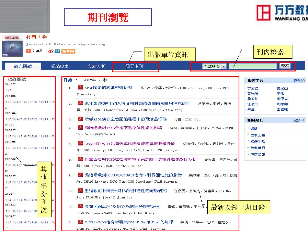The height and width of the screenshot is (231, 308).
Task: Open PDF icon for article 8 壓縮載荷
Action: tap(80, 190)
